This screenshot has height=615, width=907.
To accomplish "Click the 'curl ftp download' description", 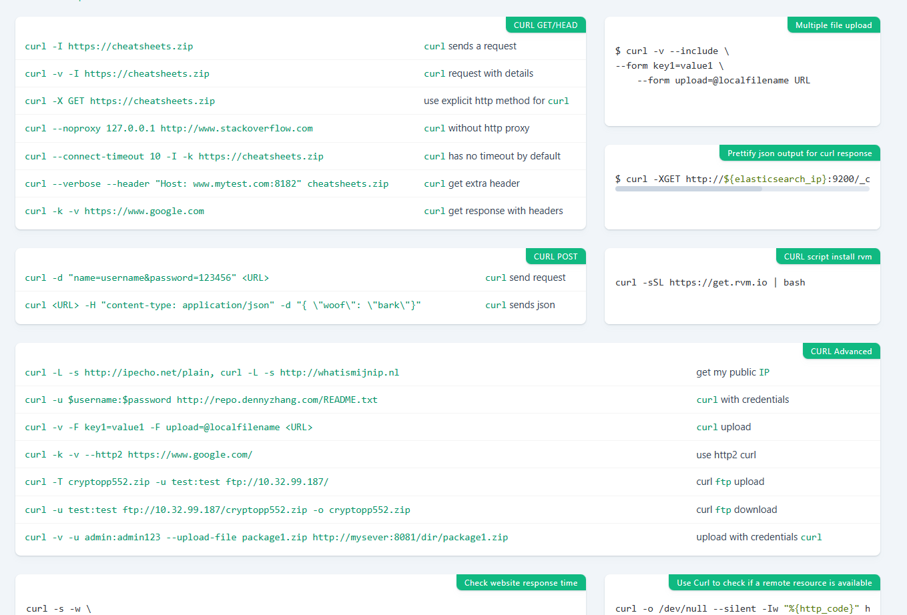I will tap(736, 510).
